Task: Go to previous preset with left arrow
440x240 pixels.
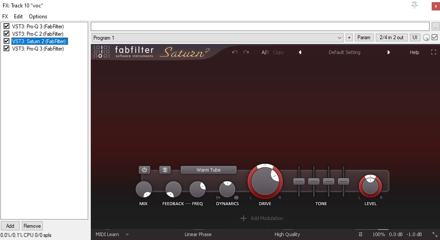Action: pyautogui.click(x=300, y=52)
